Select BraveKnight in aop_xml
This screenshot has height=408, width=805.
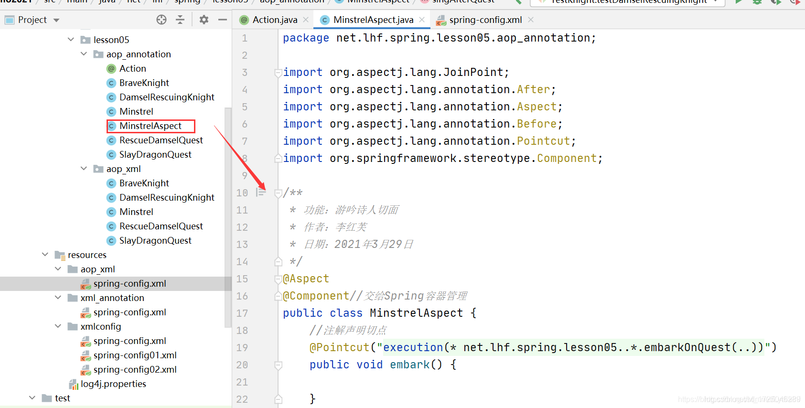coord(144,183)
